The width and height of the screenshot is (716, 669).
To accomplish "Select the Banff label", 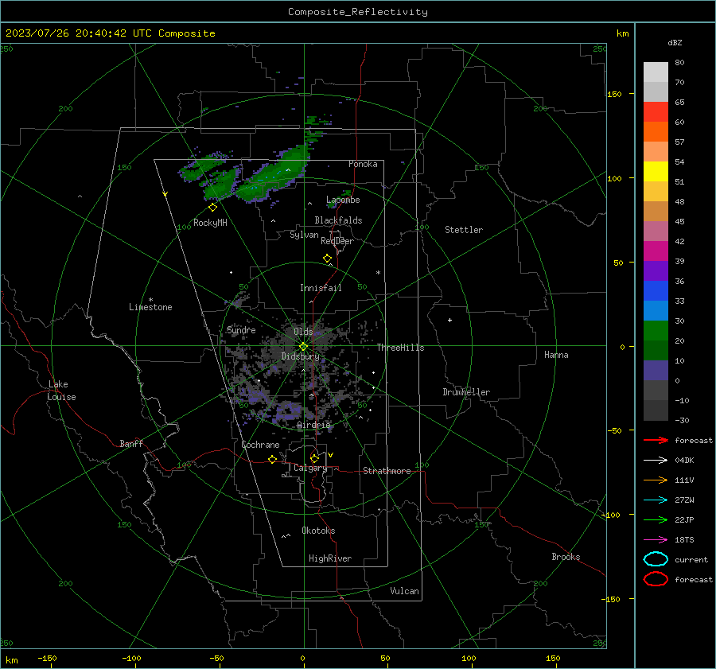I will pos(131,444).
